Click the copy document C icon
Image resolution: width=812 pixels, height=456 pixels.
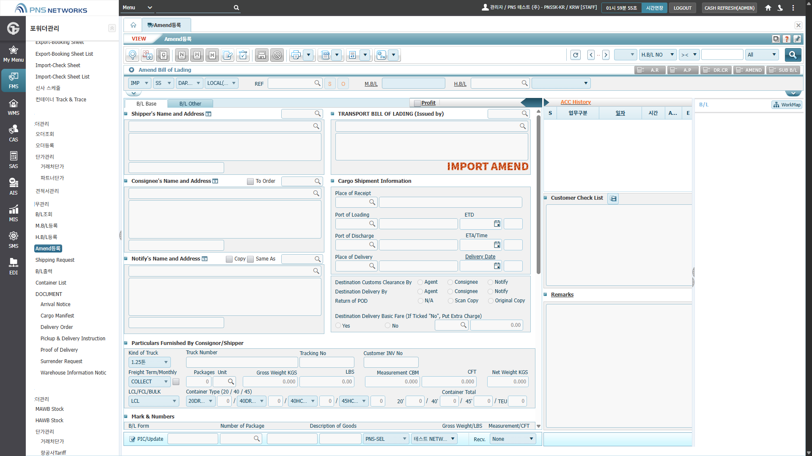coord(163,55)
